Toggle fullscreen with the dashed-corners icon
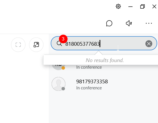The height and width of the screenshot is (123, 158). click(x=18, y=45)
